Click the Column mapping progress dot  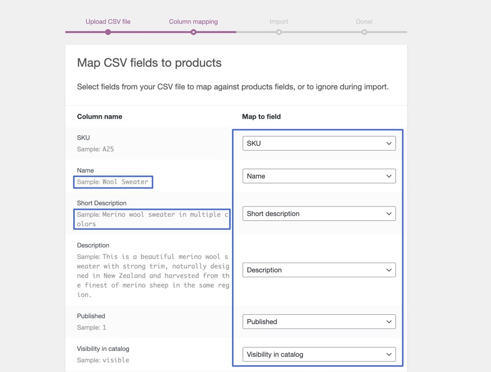pyautogui.click(x=193, y=32)
